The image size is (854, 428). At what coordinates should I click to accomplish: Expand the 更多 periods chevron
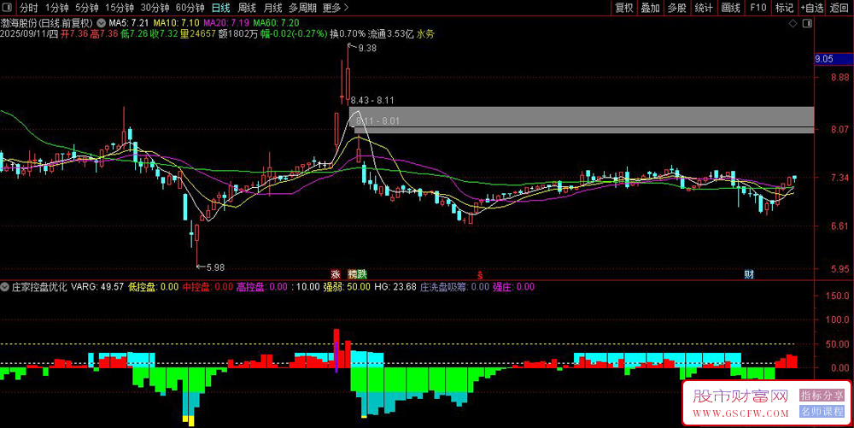point(346,8)
